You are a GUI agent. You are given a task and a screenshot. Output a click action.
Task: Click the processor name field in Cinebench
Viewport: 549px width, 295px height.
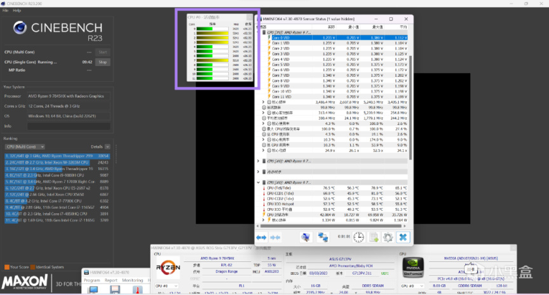[69, 96]
